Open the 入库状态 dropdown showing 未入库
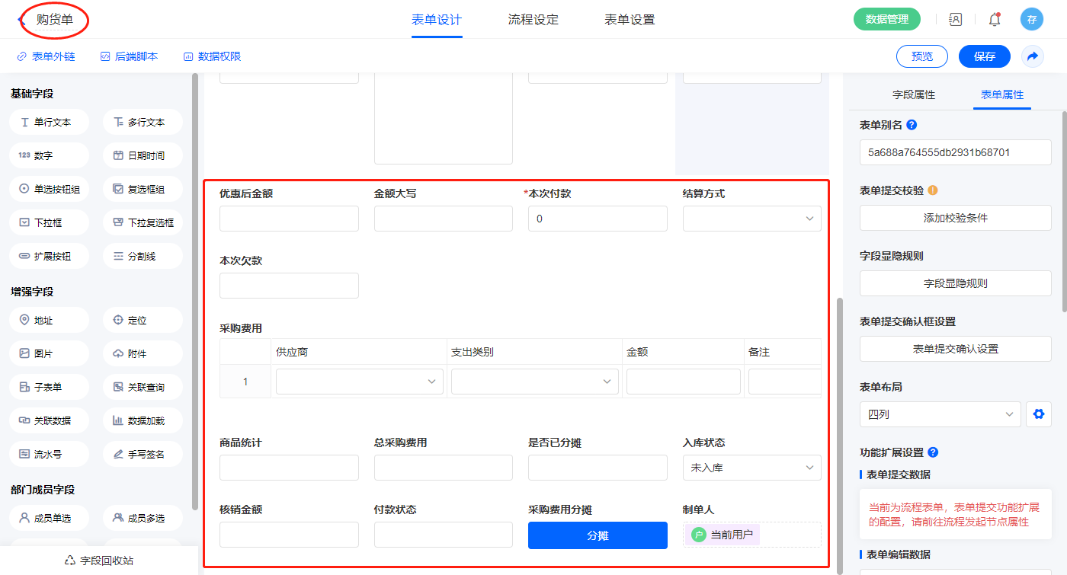This screenshot has width=1067, height=575. (751, 468)
